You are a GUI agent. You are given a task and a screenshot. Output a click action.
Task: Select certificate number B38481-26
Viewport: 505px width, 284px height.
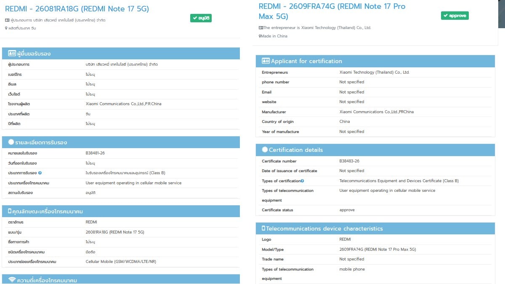[95, 153]
